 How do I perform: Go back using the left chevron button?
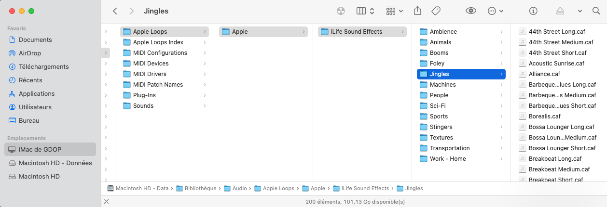pyautogui.click(x=115, y=11)
